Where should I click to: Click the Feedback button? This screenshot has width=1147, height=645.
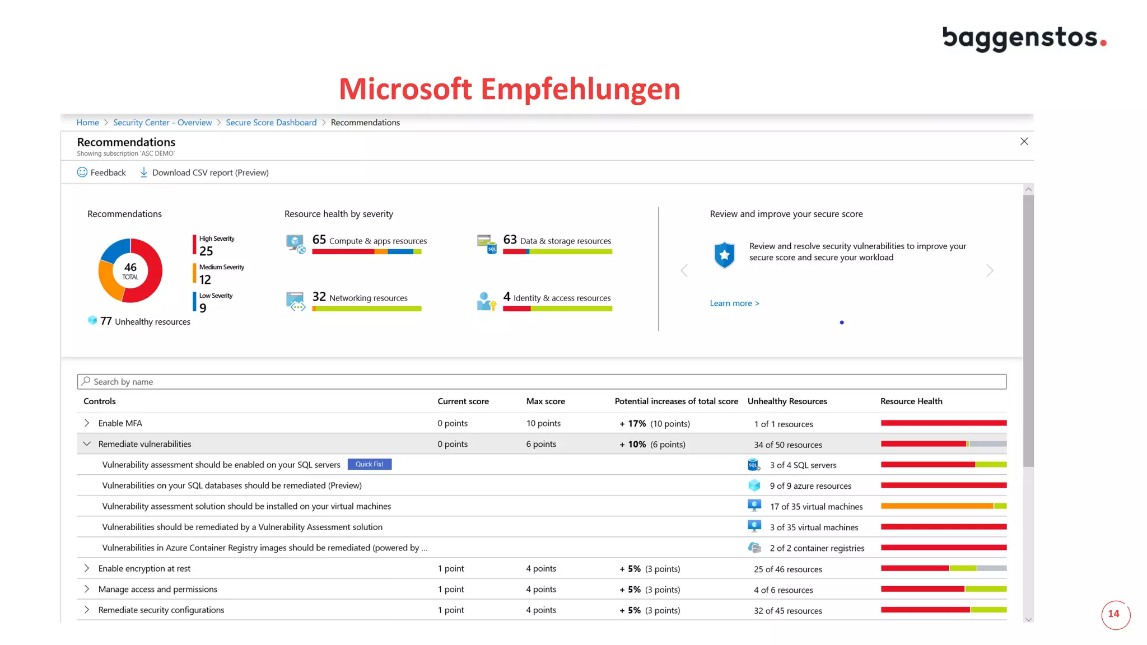click(x=101, y=172)
